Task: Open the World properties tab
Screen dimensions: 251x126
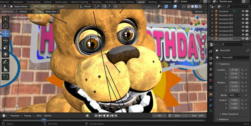Action: click(x=211, y=80)
